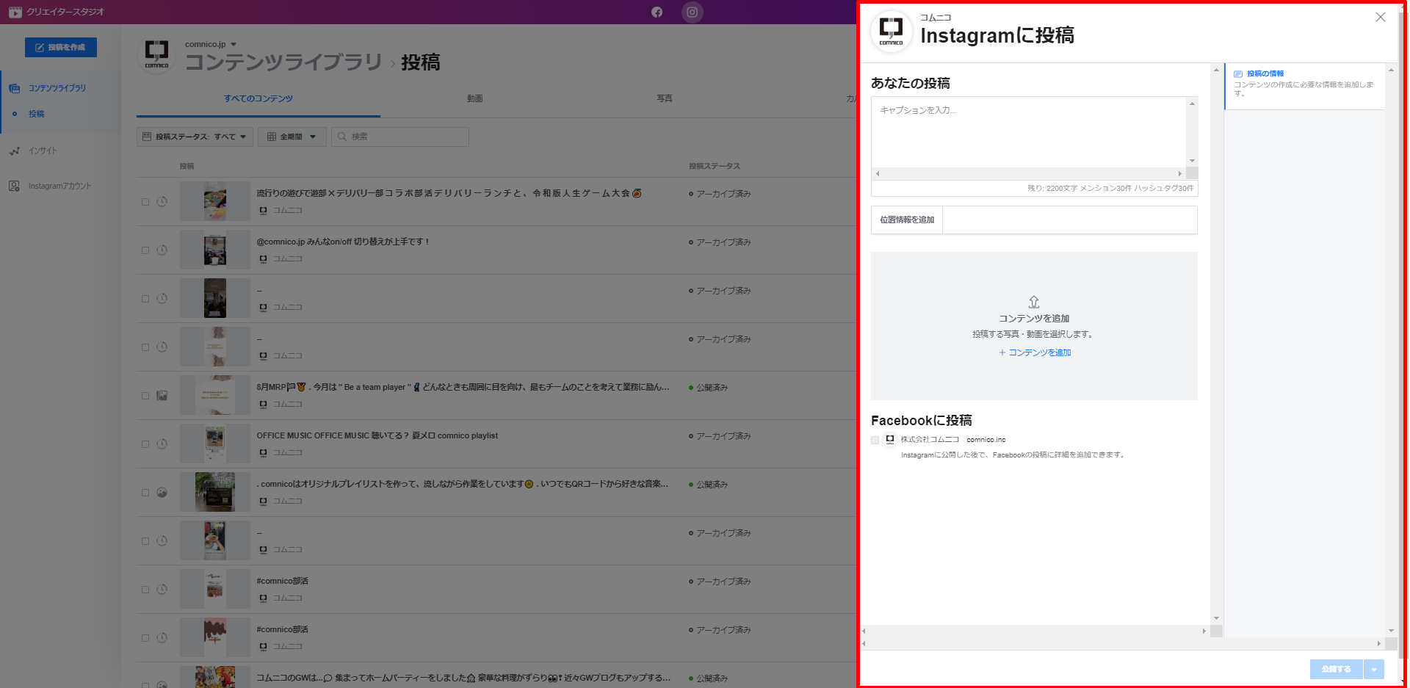This screenshot has height=688, width=1410.
Task: Click the search magnifier icon
Action: coord(341,137)
